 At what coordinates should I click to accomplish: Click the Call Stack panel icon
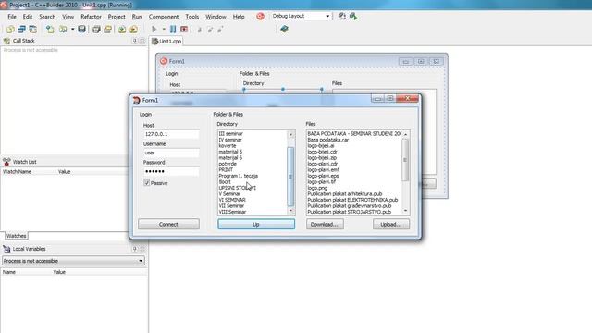[6, 41]
